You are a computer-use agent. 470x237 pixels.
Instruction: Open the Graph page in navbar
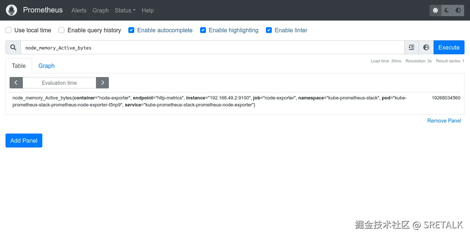pyautogui.click(x=101, y=10)
